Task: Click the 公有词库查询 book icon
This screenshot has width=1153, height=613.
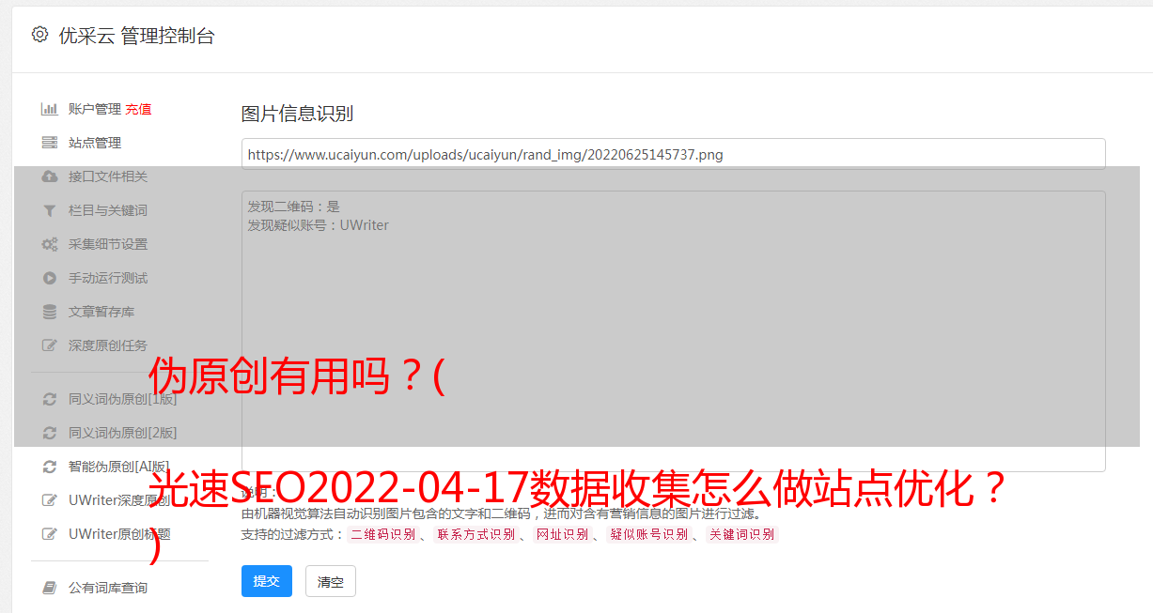Action: [x=49, y=588]
